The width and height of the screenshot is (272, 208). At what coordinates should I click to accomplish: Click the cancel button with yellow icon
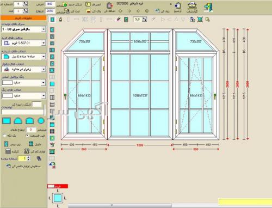click(x=93, y=4)
